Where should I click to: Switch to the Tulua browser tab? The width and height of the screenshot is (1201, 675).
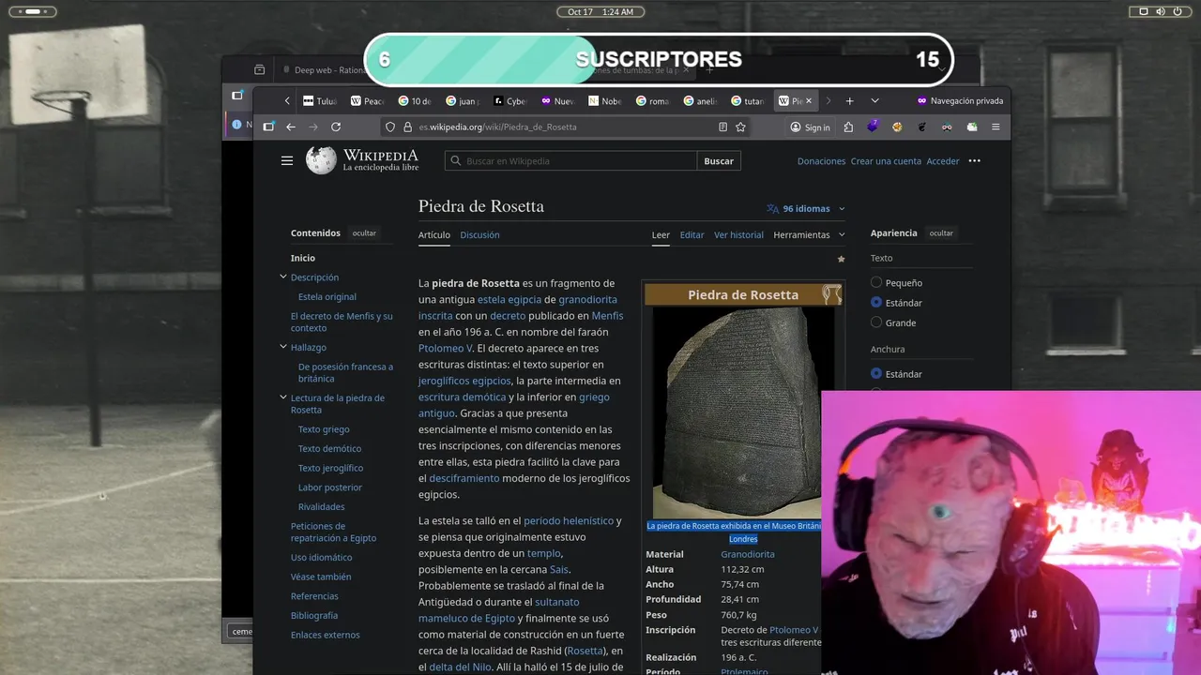(320, 100)
